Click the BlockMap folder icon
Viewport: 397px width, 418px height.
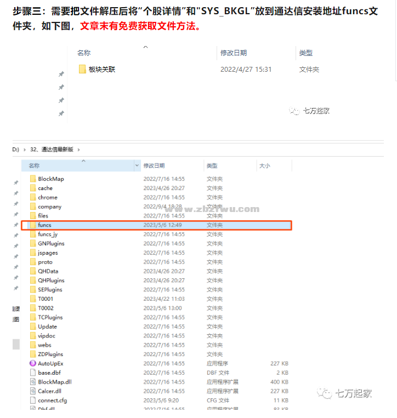(x=33, y=179)
